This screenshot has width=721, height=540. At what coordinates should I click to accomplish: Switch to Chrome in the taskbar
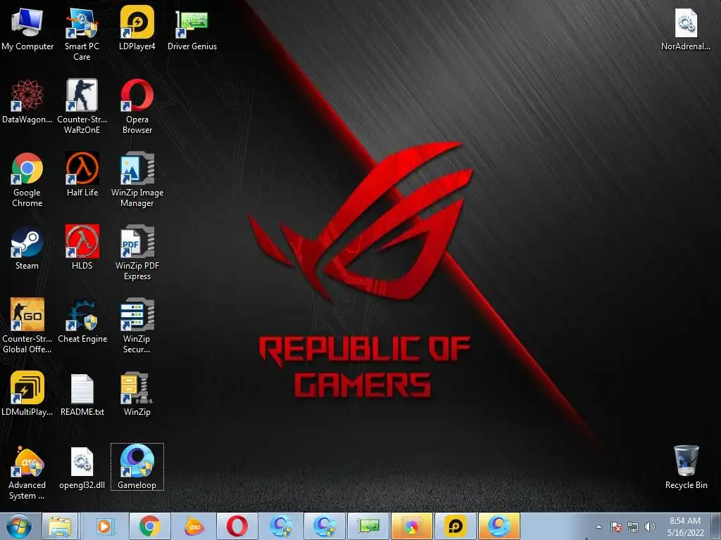(x=149, y=526)
